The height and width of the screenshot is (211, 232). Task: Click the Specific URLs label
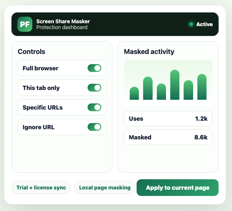point(42,107)
